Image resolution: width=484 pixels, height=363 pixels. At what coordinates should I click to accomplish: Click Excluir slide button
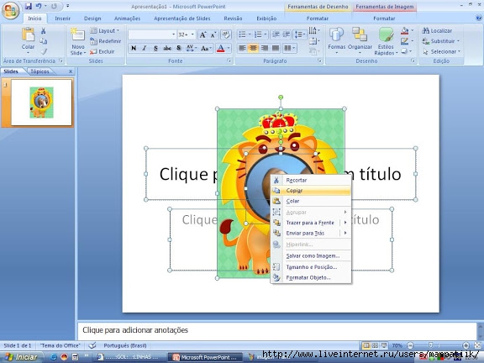point(103,51)
